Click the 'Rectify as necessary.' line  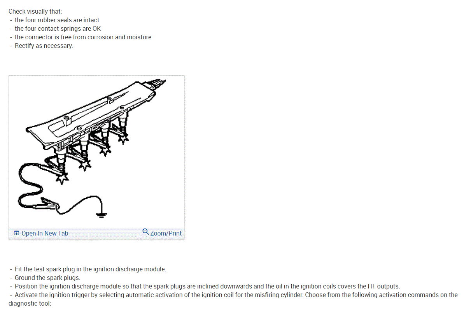[44, 46]
